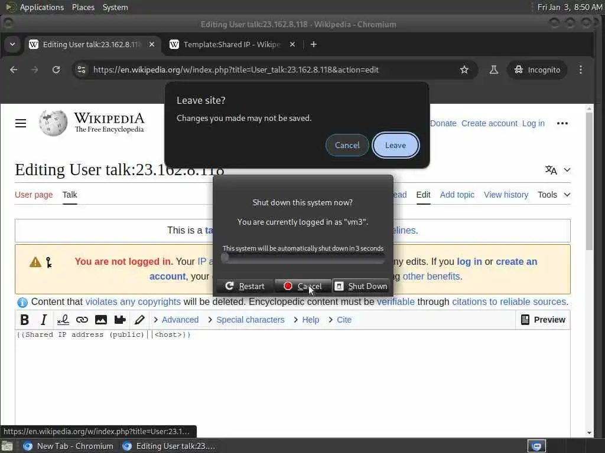Open the Wikipedia hamburger main menu
This screenshot has width=605, height=453.
tap(21, 123)
